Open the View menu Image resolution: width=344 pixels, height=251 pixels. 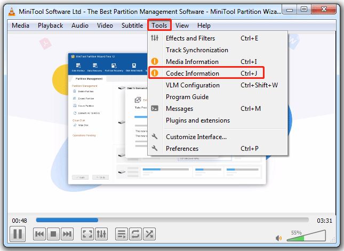182,26
